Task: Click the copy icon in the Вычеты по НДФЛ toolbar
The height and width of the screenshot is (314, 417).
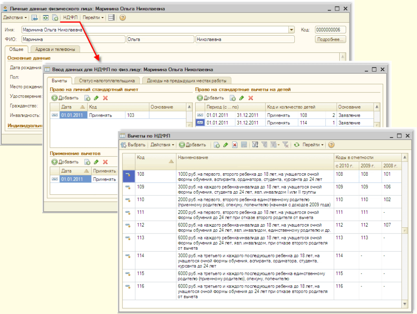Action: click(x=217, y=145)
